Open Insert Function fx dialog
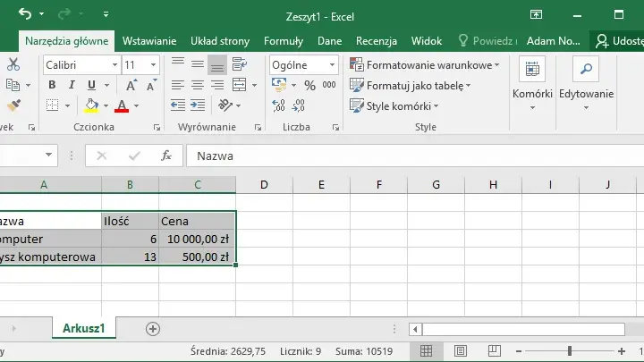Viewport: 644px width, 362px height. tap(166, 156)
